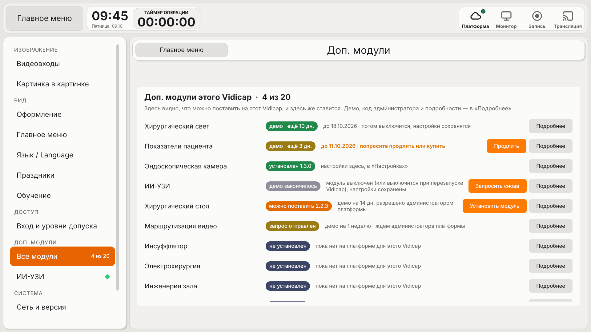Open Сеть и версия in sidebar
591x332 pixels.
click(62, 307)
